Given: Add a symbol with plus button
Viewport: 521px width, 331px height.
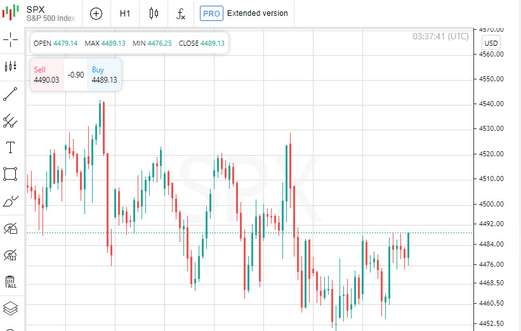Looking at the screenshot, I should click(96, 13).
